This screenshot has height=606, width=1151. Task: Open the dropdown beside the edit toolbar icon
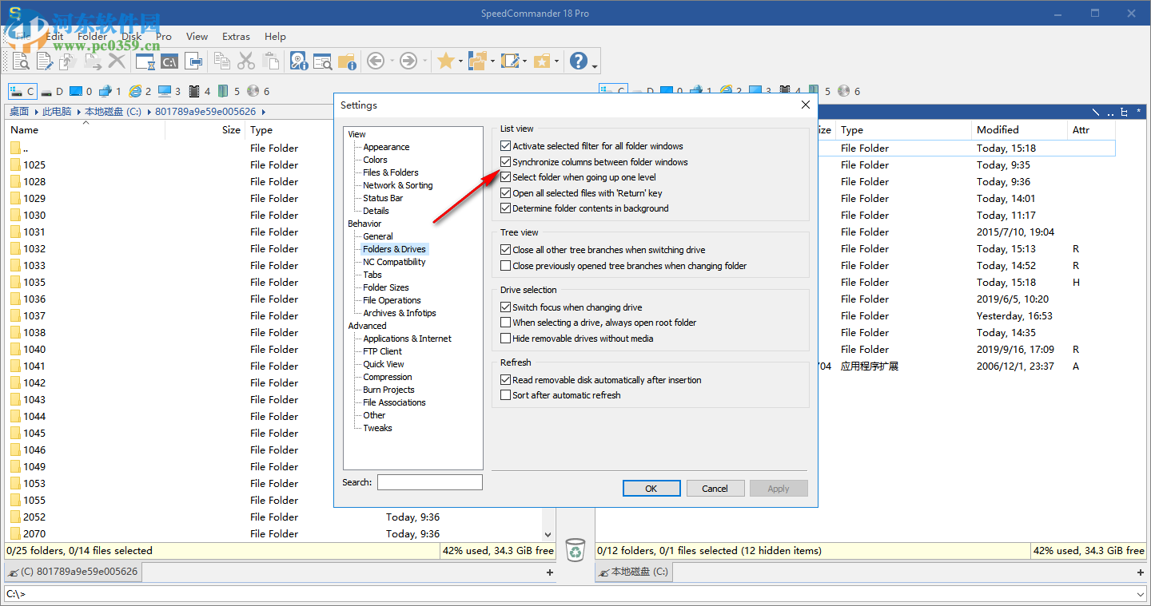click(x=524, y=61)
